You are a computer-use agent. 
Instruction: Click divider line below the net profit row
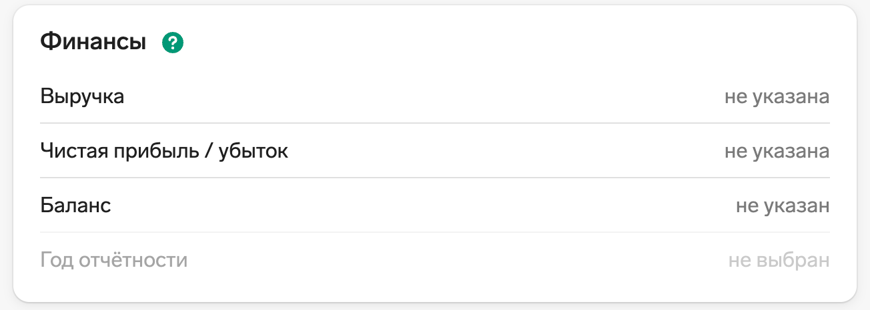(435, 178)
